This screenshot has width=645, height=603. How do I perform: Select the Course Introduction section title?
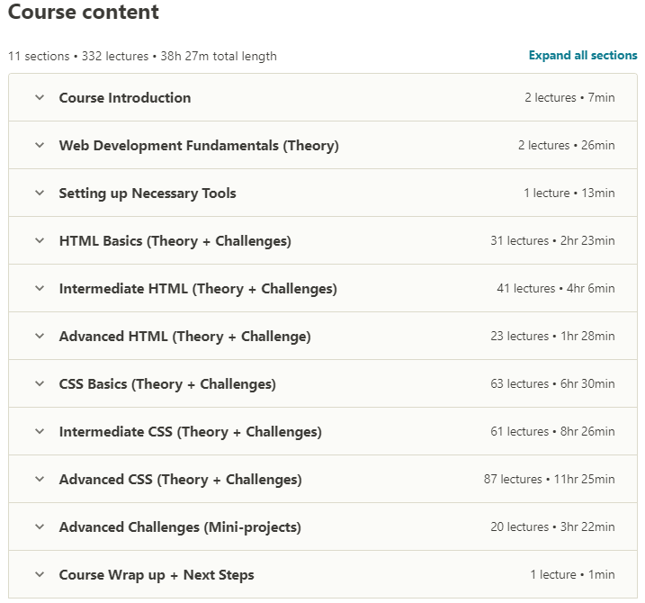(x=125, y=98)
